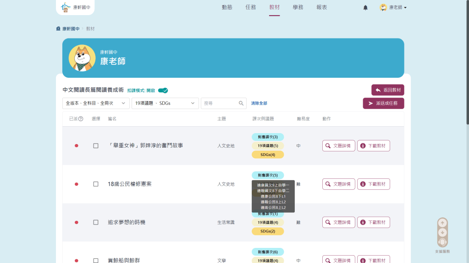469x263 pixels.
Task: Expand the 全版本·全科目·全冊次 dropdown
Action: 96,103
